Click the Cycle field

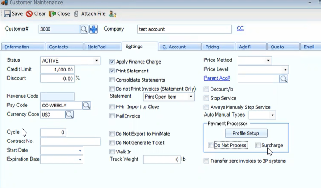(x=53, y=132)
